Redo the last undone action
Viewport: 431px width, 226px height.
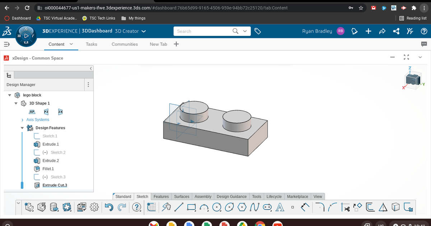click(x=122, y=207)
